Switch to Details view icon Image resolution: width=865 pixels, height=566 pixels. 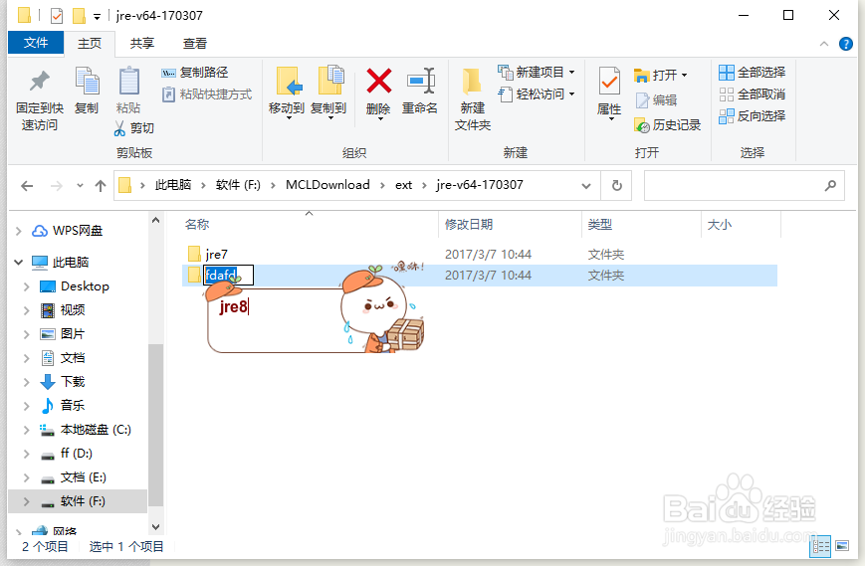tap(820, 546)
